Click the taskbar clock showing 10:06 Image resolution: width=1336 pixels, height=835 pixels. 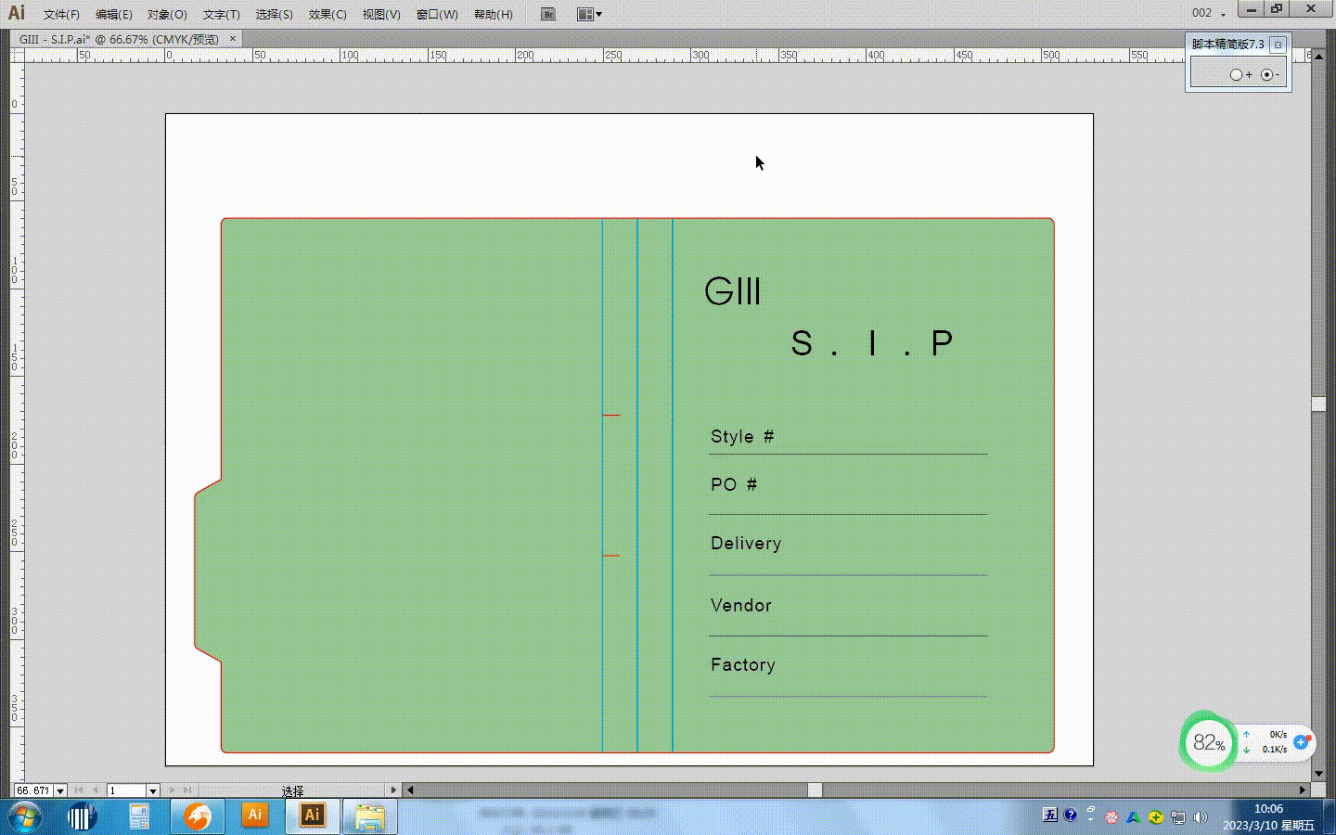point(1268,817)
